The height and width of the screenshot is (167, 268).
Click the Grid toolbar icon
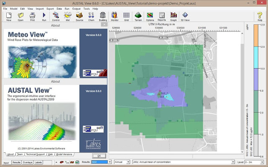pos(126,17)
